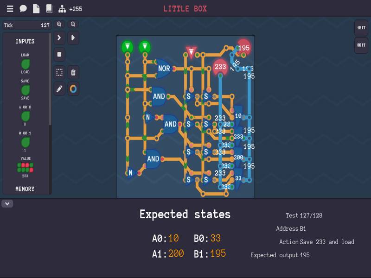Toggle the LOAD input leaf
Image resolution: width=371 pixels, height=278 pixels.
[25, 64]
